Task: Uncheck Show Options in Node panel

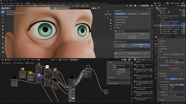Action: [117, 72]
